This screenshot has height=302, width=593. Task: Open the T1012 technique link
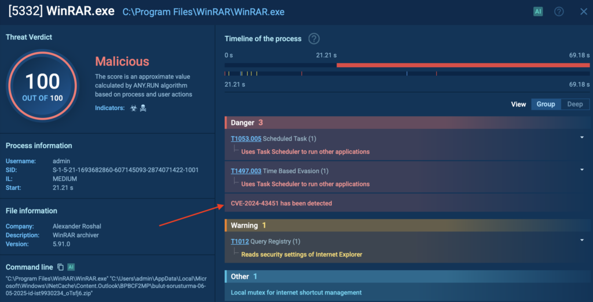click(x=240, y=241)
